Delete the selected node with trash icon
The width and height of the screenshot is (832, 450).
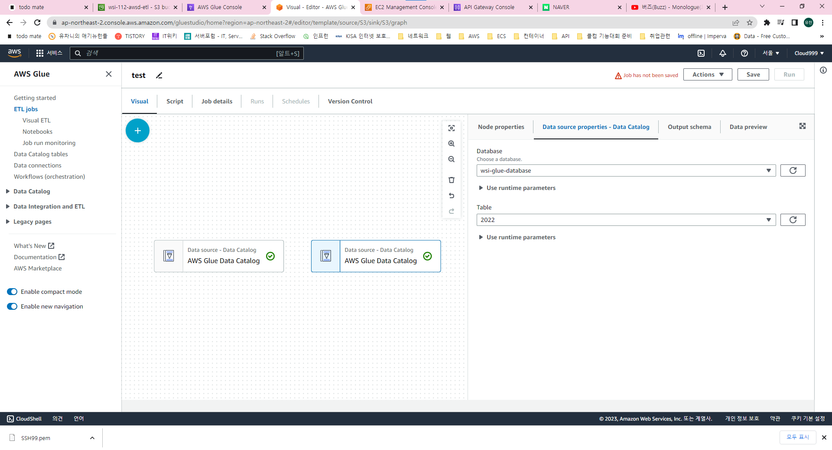[x=452, y=180]
